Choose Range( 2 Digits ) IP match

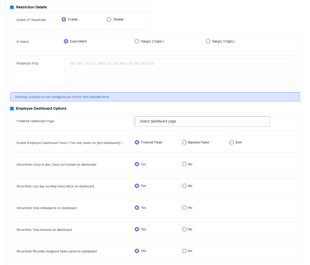click(137, 41)
